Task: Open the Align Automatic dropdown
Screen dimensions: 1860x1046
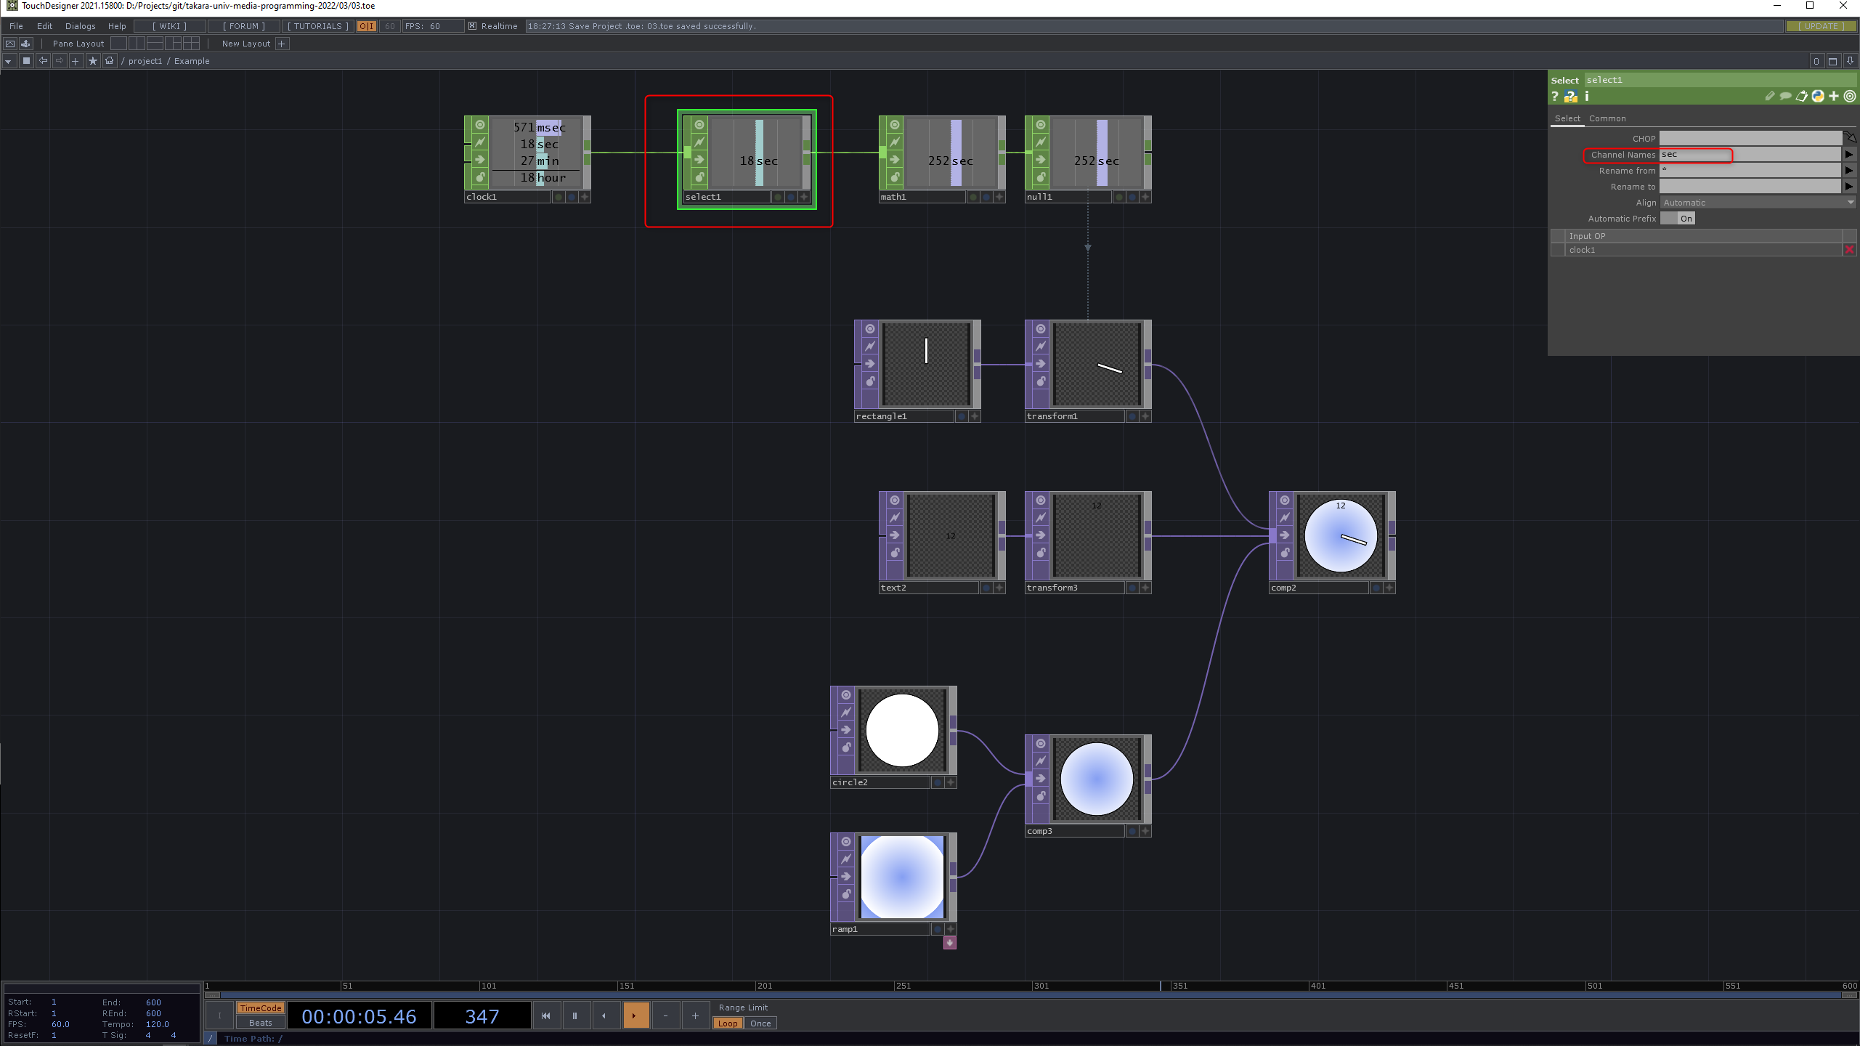Action: point(1758,203)
